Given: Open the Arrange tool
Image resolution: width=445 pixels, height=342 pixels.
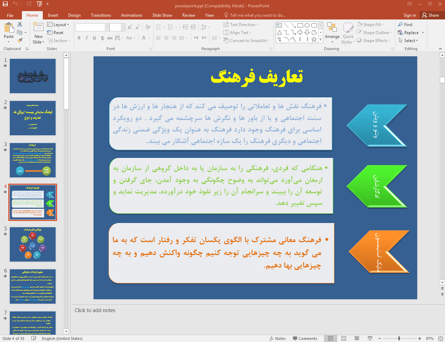Looking at the screenshot, I should (332, 33).
